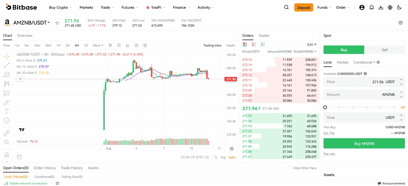Image resolution: width=408 pixels, height=186 pixels.
Task: Toggle logarithmic scale on chart
Action: tap(223, 157)
